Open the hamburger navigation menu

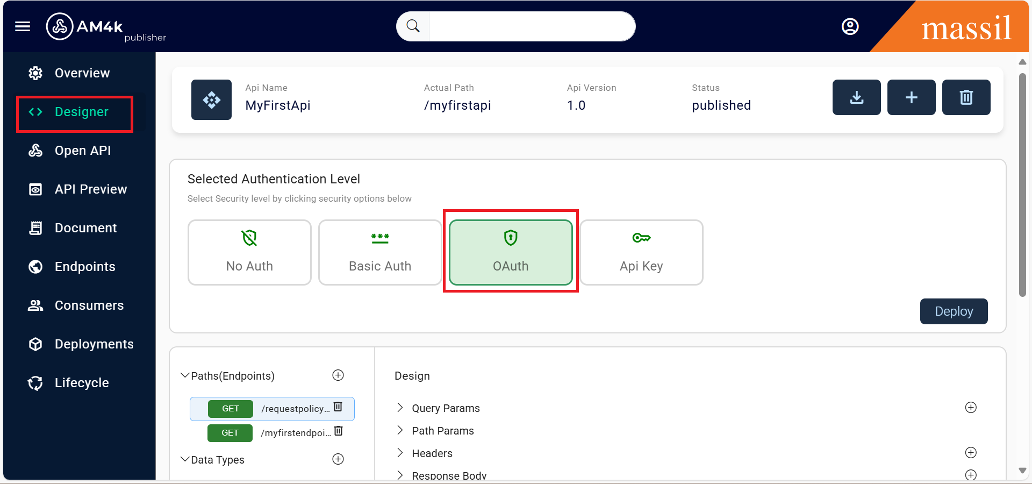click(23, 26)
